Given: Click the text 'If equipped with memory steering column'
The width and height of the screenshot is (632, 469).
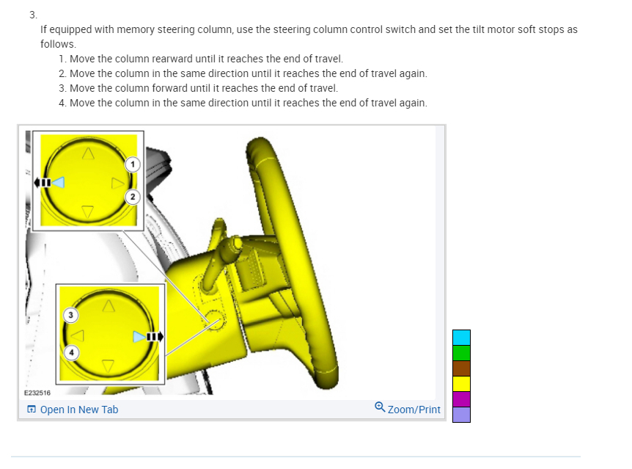Looking at the screenshot, I should pyautogui.click(x=136, y=29).
